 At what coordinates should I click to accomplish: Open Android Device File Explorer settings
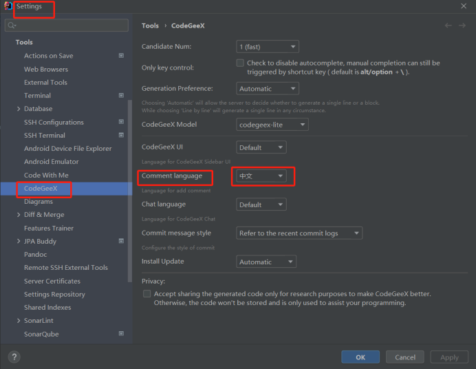[x=67, y=149]
